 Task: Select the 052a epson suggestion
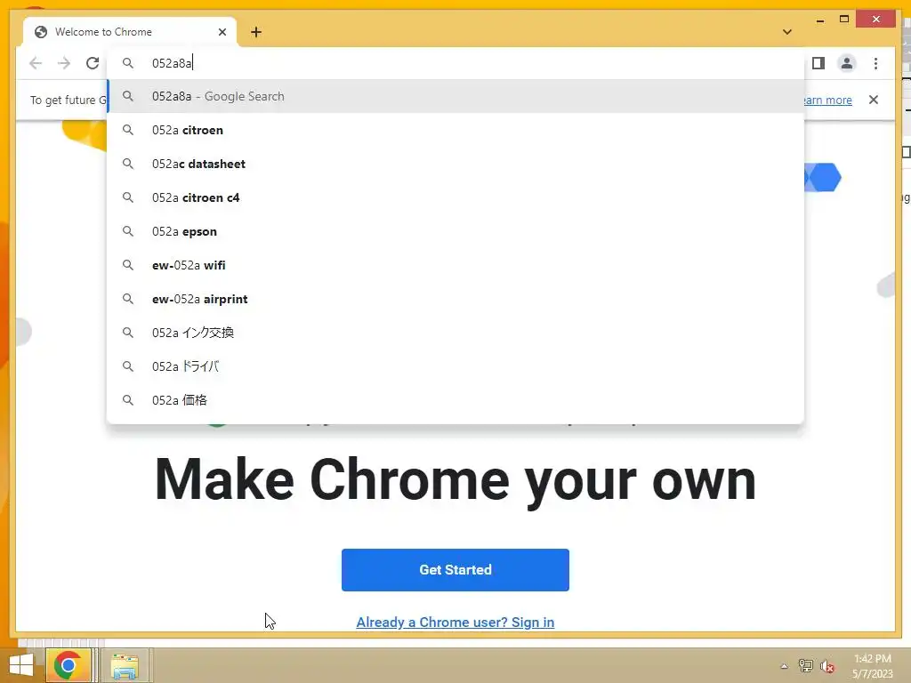pos(455,231)
